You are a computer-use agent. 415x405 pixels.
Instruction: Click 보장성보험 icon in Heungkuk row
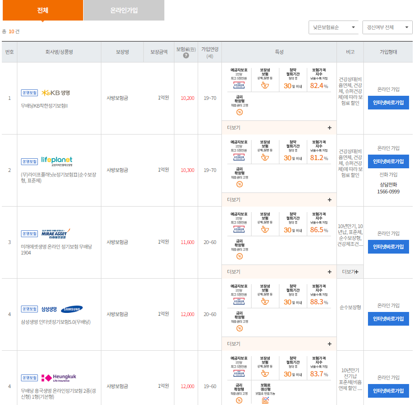pos(265,374)
